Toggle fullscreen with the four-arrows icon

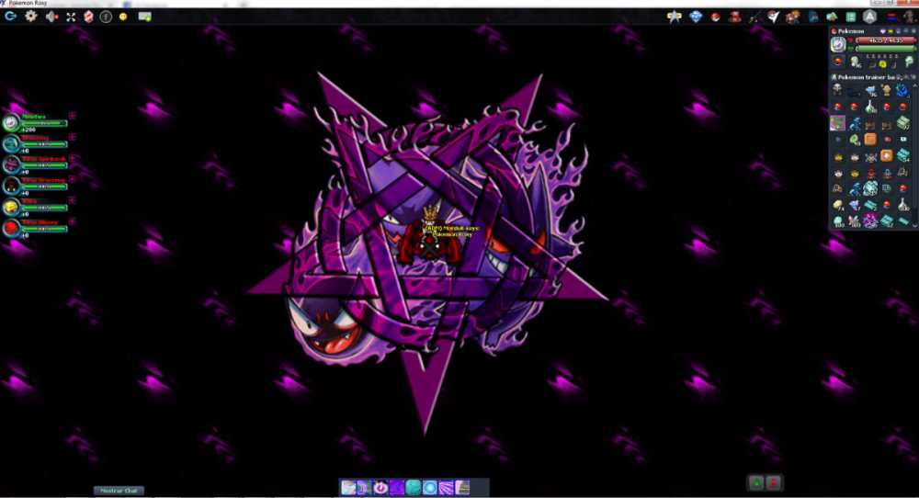point(70,17)
